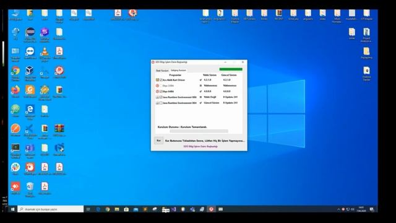Toggle Java Runtime Environment X64 checkbox
The height and width of the screenshot is (223, 396).
pyautogui.click(x=161, y=103)
